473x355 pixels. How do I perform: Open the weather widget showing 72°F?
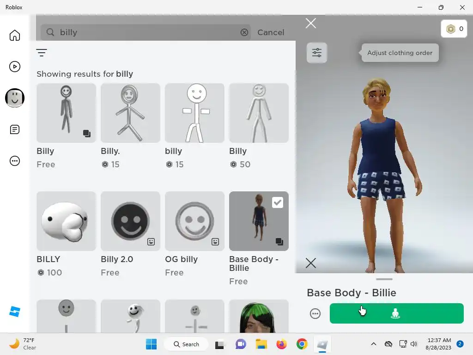23,344
